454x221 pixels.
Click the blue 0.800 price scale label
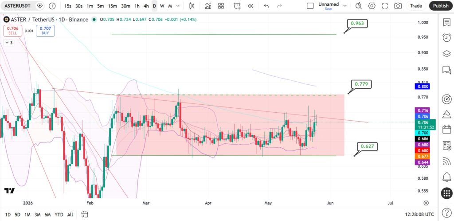point(422,87)
